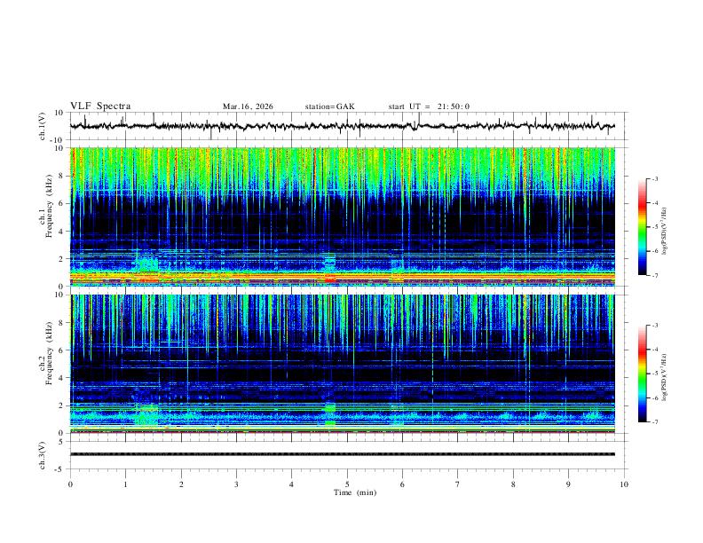Click the "start UT = 21:50:0" text

click(x=429, y=106)
